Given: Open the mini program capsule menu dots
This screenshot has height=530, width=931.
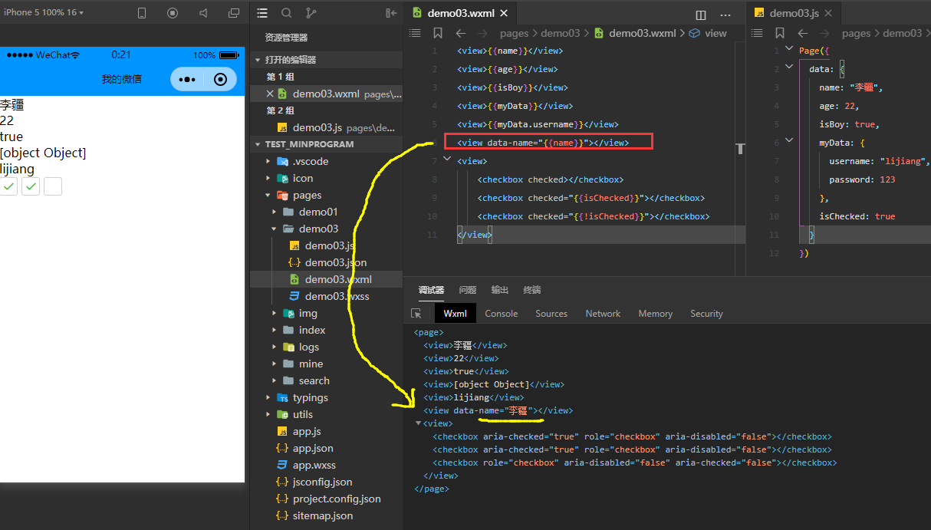Looking at the screenshot, I should coord(188,79).
